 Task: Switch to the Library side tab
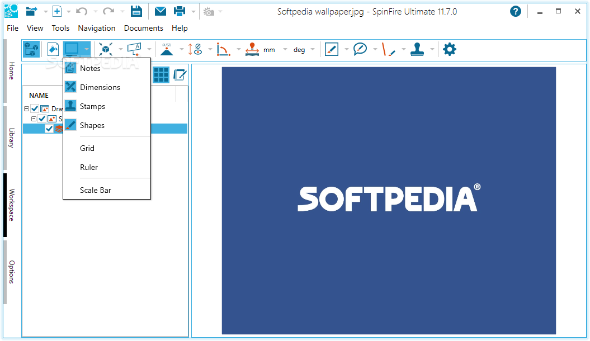click(12, 138)
